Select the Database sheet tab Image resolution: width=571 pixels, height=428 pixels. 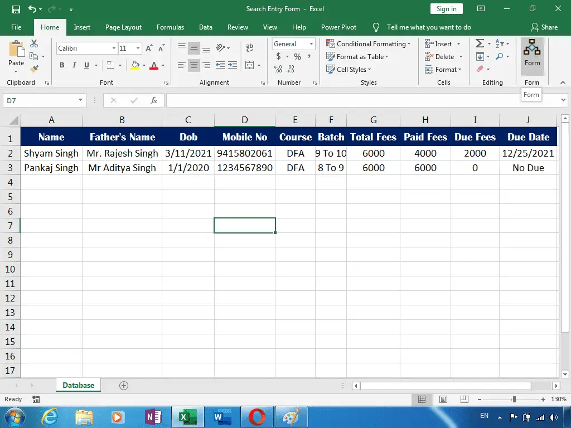pyautogui.click(x=78, y=385)
